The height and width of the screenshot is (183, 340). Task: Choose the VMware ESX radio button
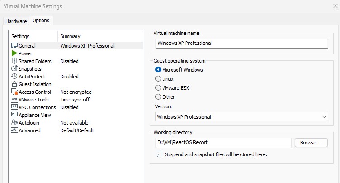point(158,88)
